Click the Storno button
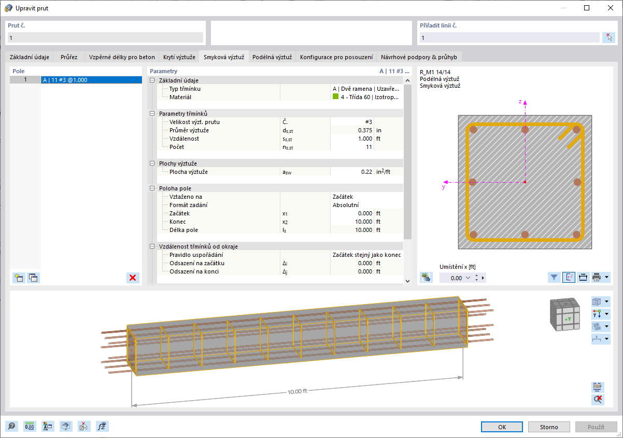Viewport: 623px width, 438px height. coord(549,427)
